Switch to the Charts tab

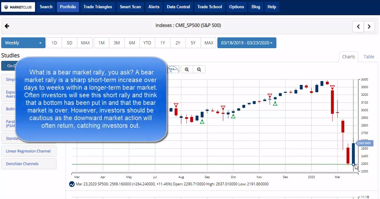(x=349, y=57)
